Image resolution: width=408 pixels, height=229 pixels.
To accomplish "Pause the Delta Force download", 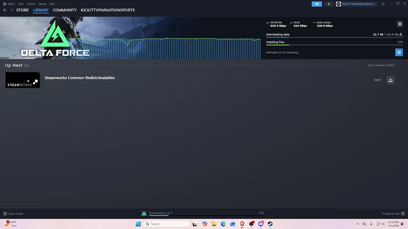I will pyautogui.click(x=399, y=52).
